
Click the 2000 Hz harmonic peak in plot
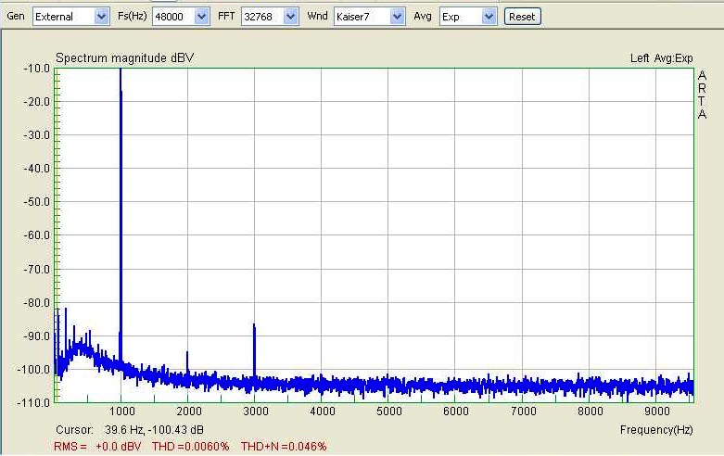(x=187, y=362)
